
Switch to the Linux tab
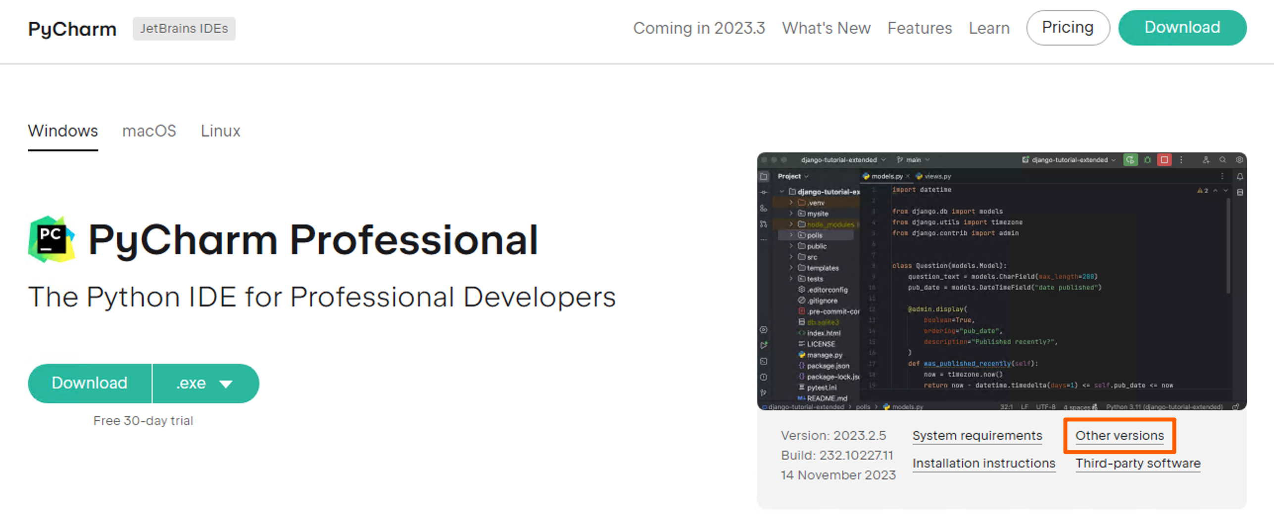point(220,131)
